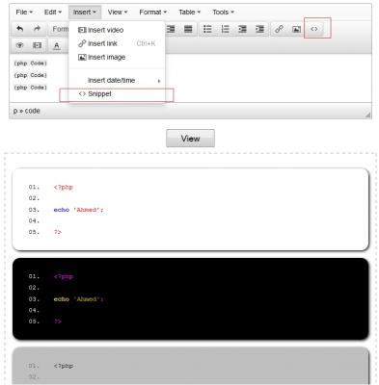Click the third {php Code} line in editor
Image resolution: width=379 pixels, height=385 pixels.
[31, 88]
